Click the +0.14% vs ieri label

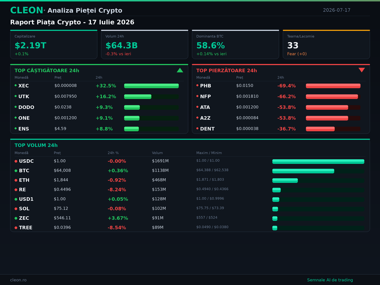click(x=212, y=54)
